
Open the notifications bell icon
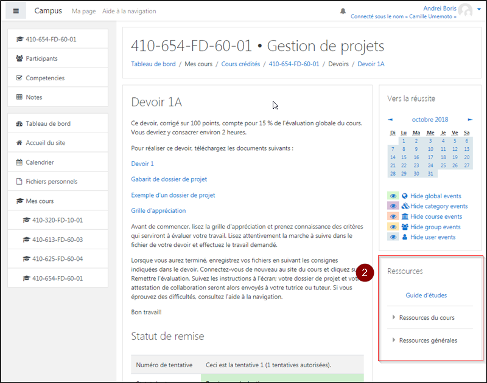[x=343, y=11]
